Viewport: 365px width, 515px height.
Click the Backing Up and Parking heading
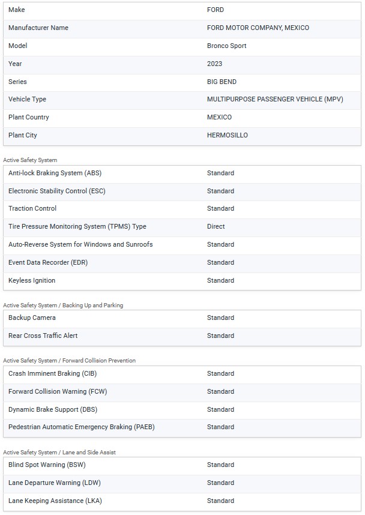(63, 305)
